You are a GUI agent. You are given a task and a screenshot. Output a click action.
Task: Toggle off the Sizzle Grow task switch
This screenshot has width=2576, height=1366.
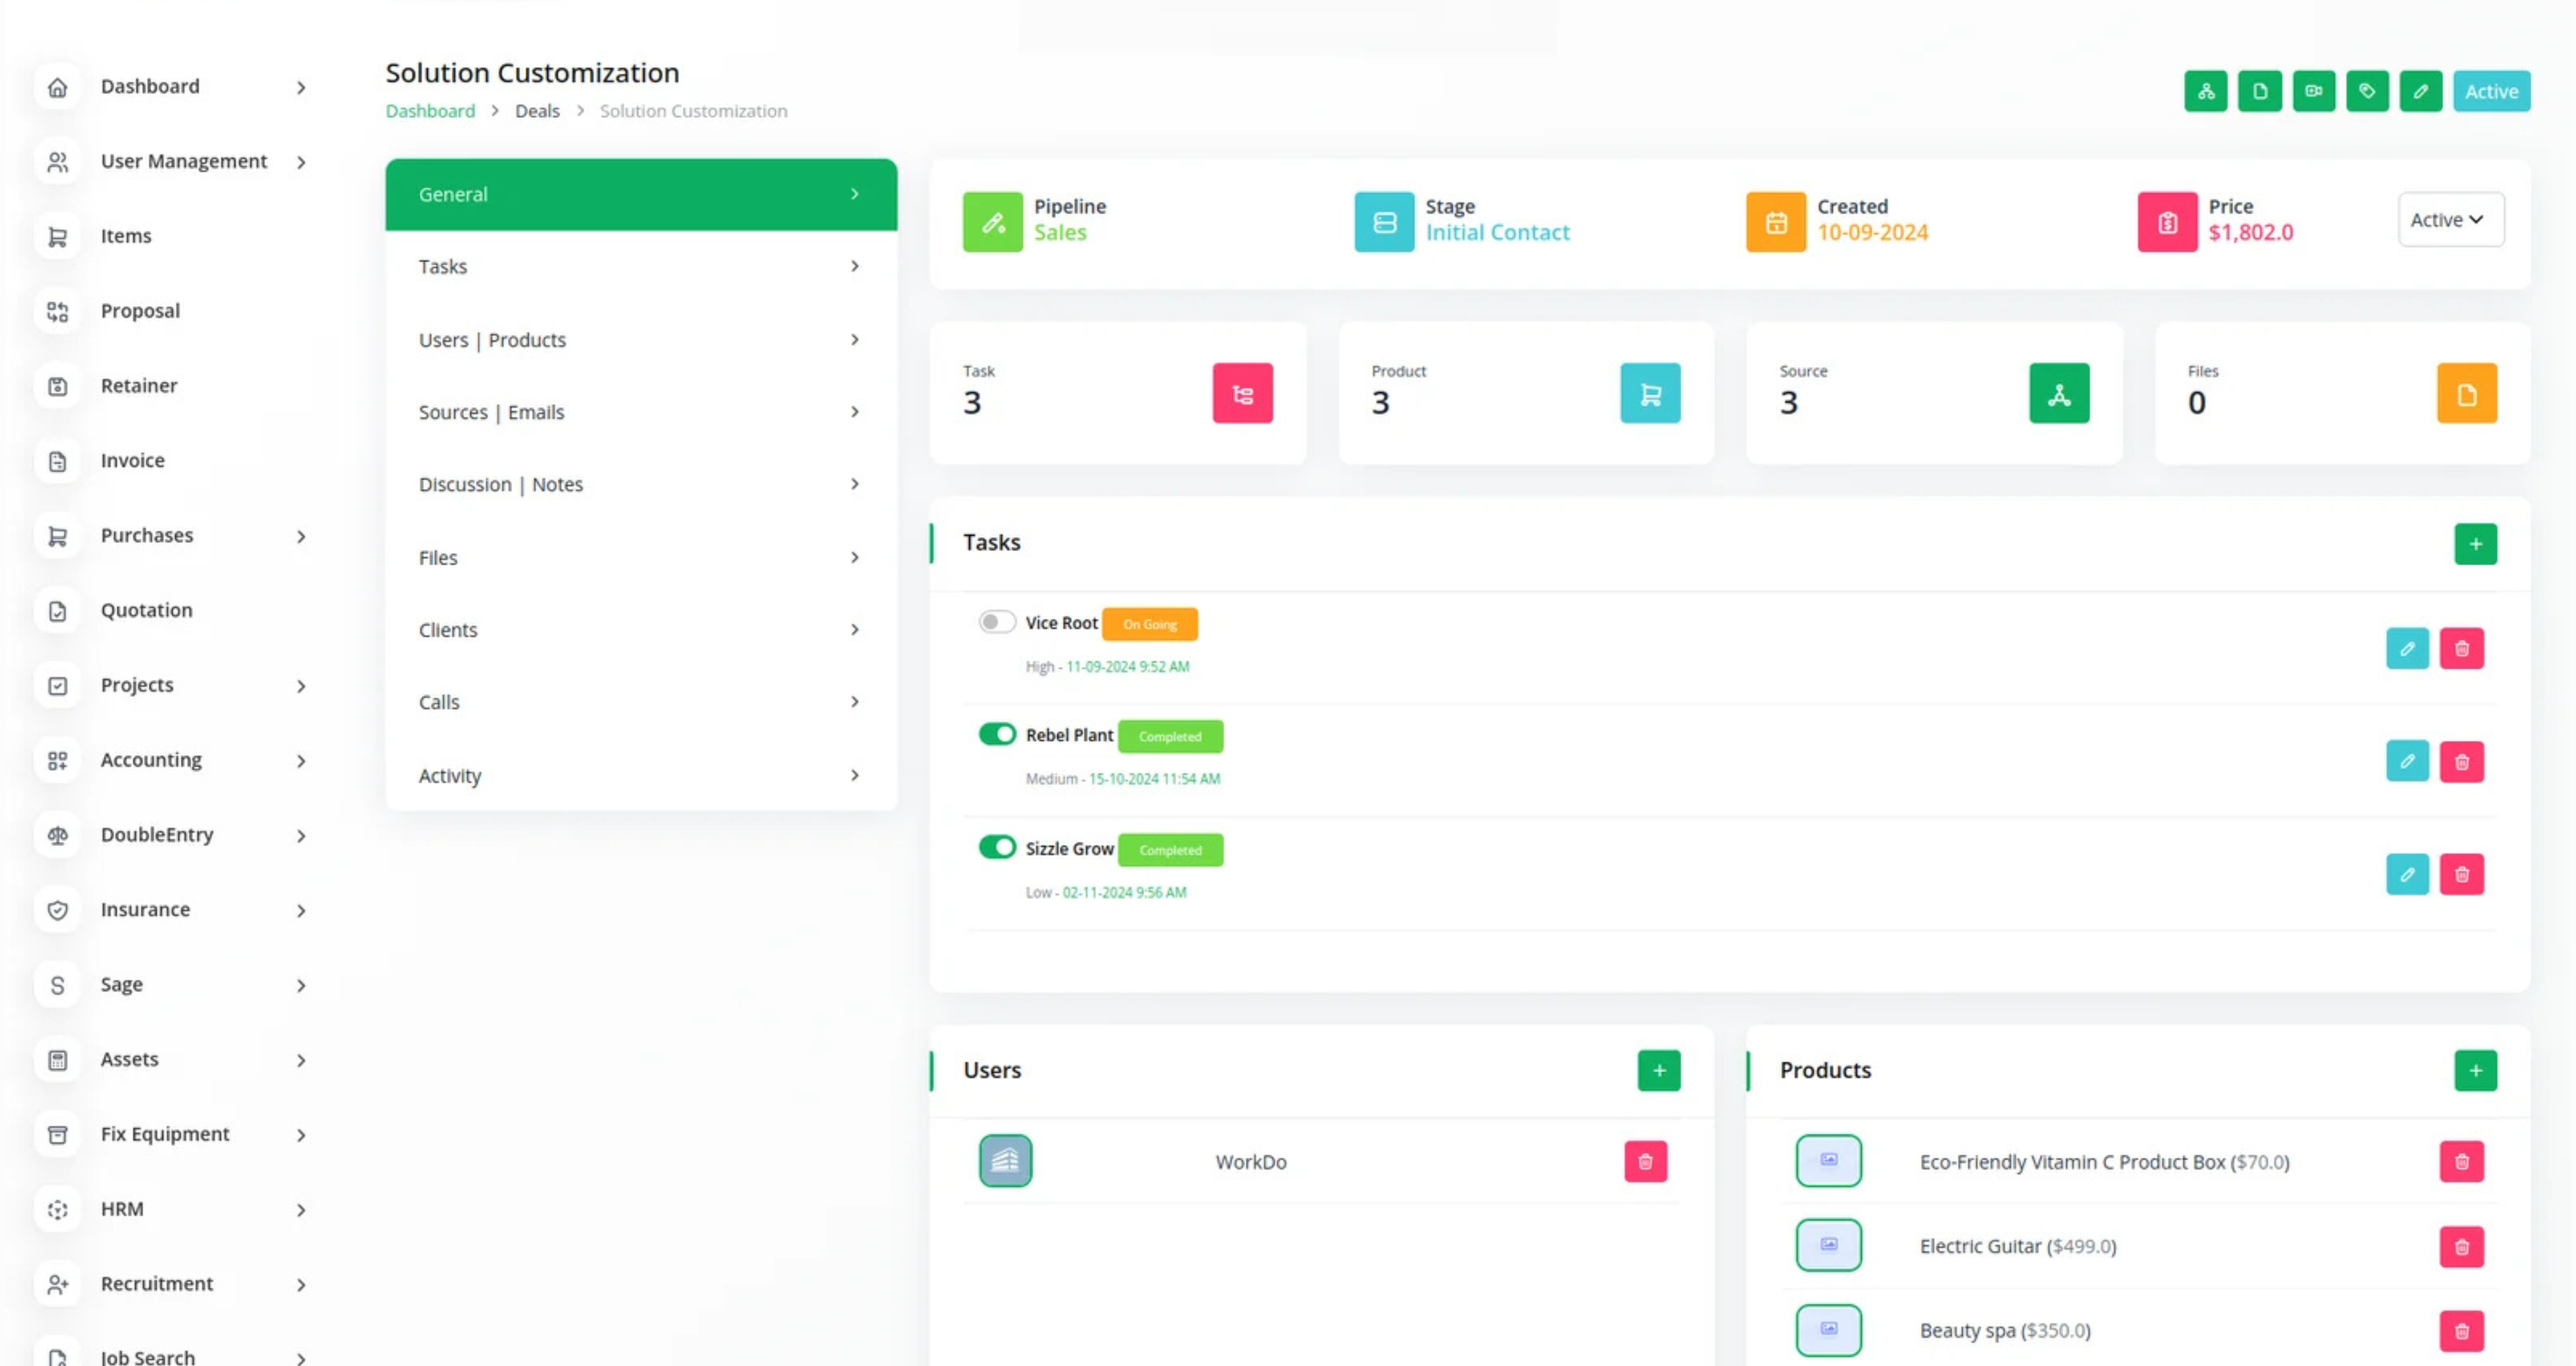coord(996,847)
